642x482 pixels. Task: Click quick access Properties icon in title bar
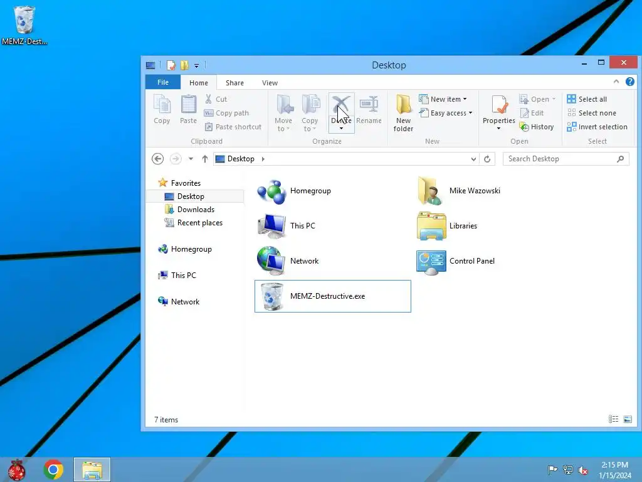171,65
